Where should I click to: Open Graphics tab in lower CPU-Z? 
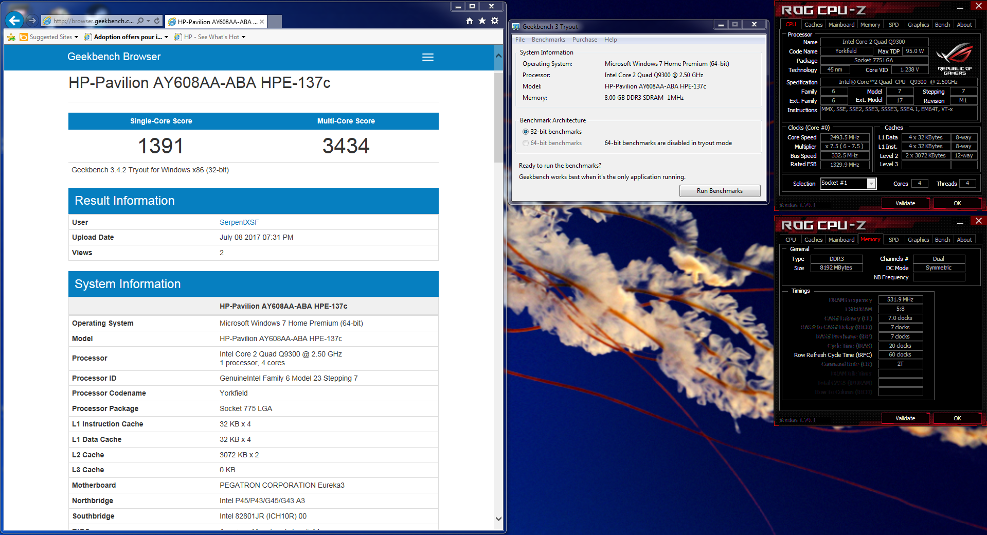918,240
